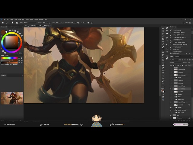Toggle brush settings panel icon in options bar
Screen dimensions: 193x145
[17, 23]
